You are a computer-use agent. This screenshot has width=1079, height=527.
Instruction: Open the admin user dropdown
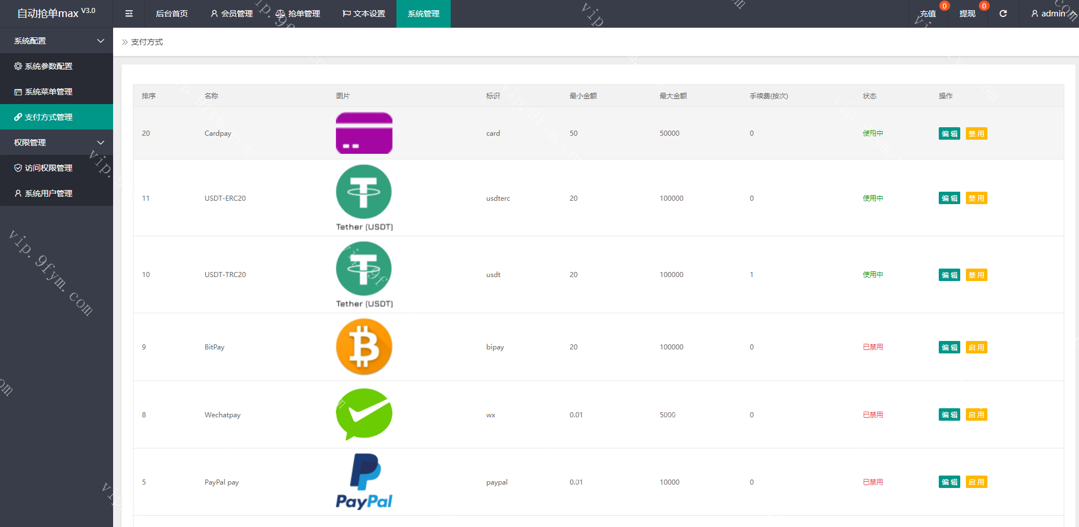[x=1048, y=14]
